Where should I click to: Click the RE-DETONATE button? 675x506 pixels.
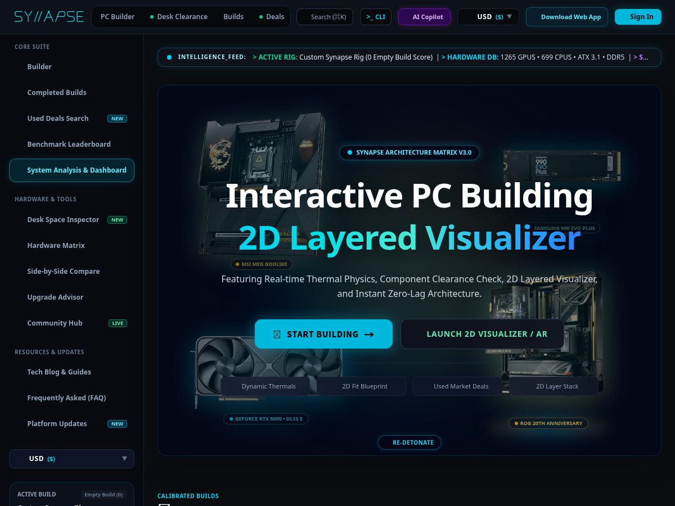[409, 442]
